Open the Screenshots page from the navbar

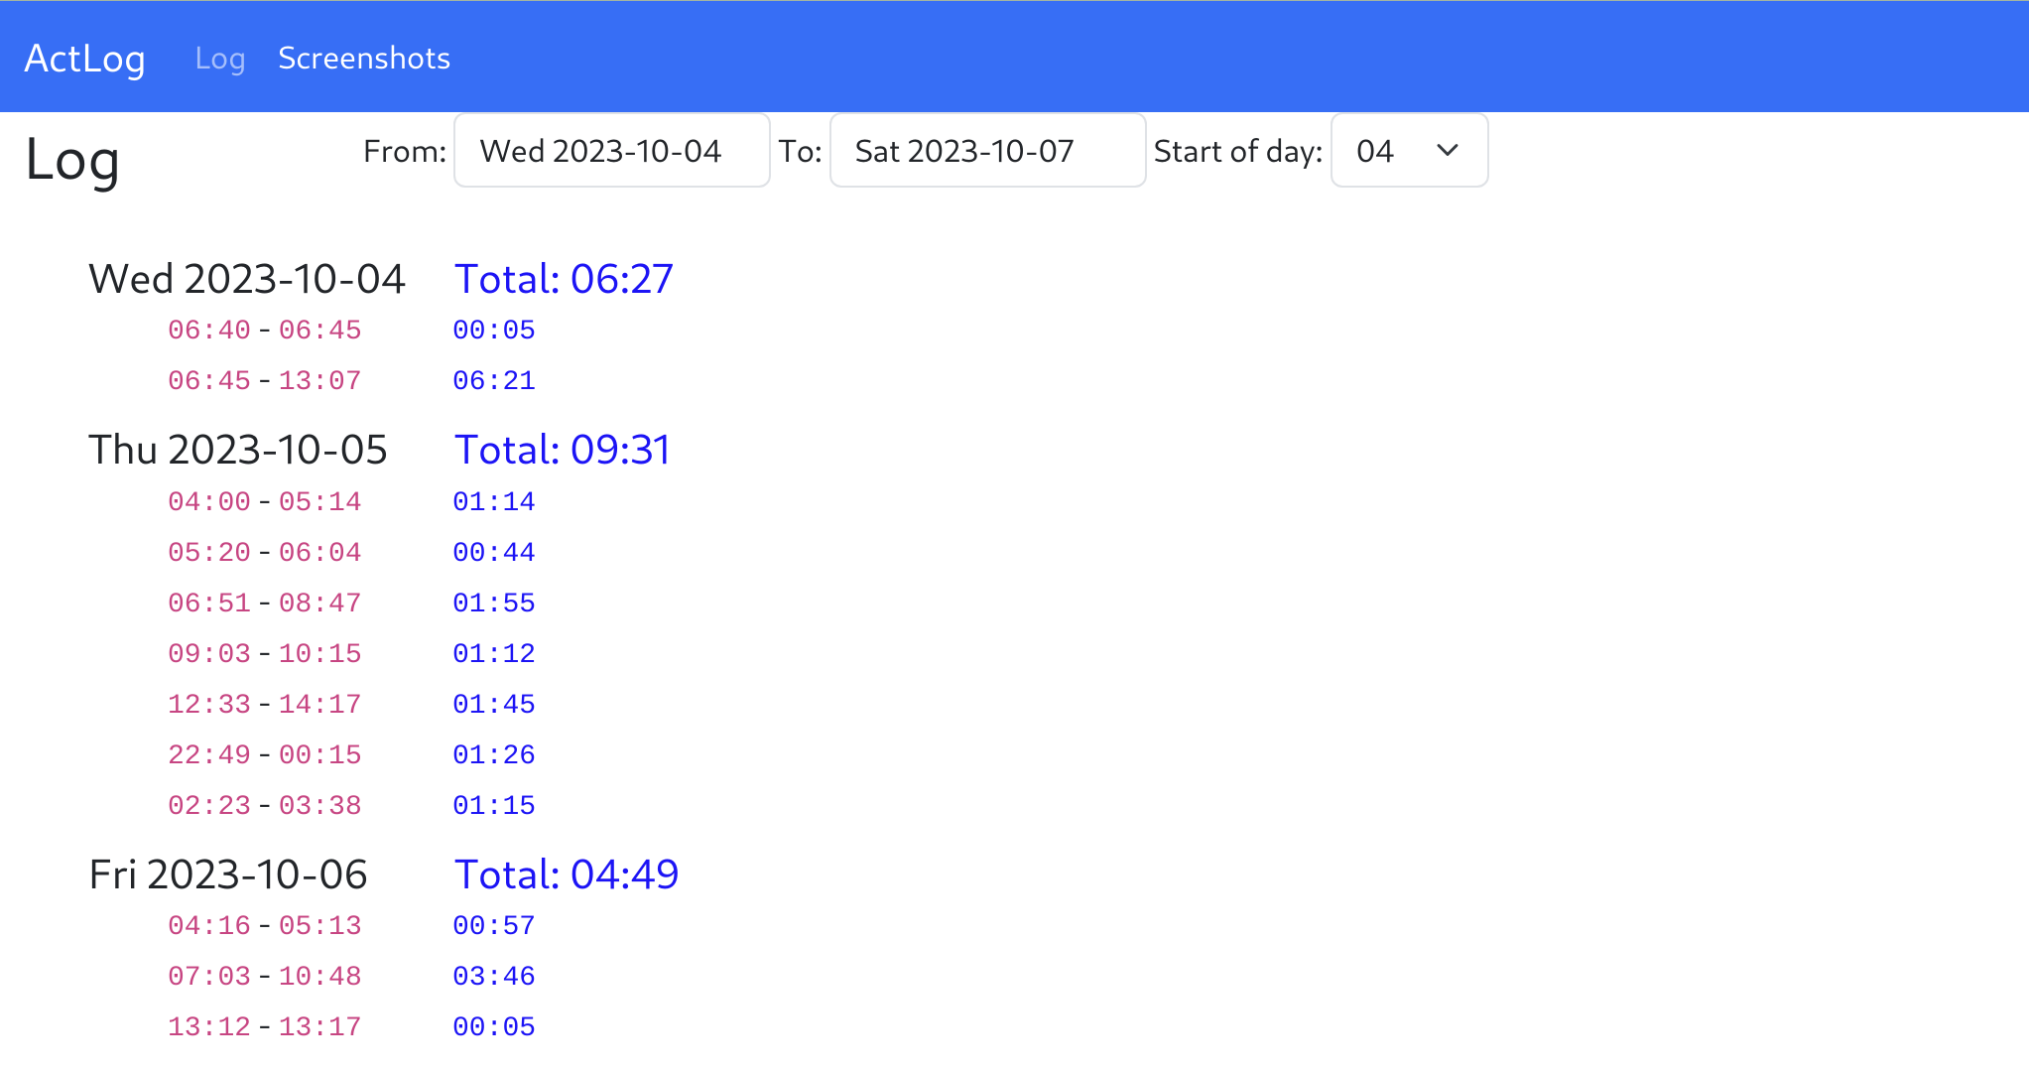tap(364, 58)
